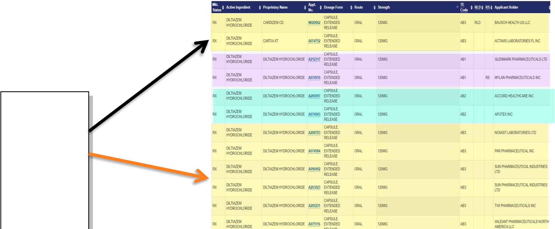Follow link A074984
This screenshot has height=229, width=555.
314,151
